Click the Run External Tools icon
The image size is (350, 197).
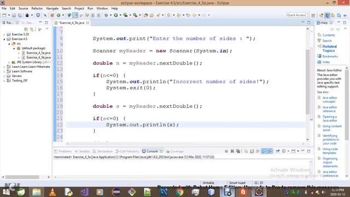pos(135,15)
